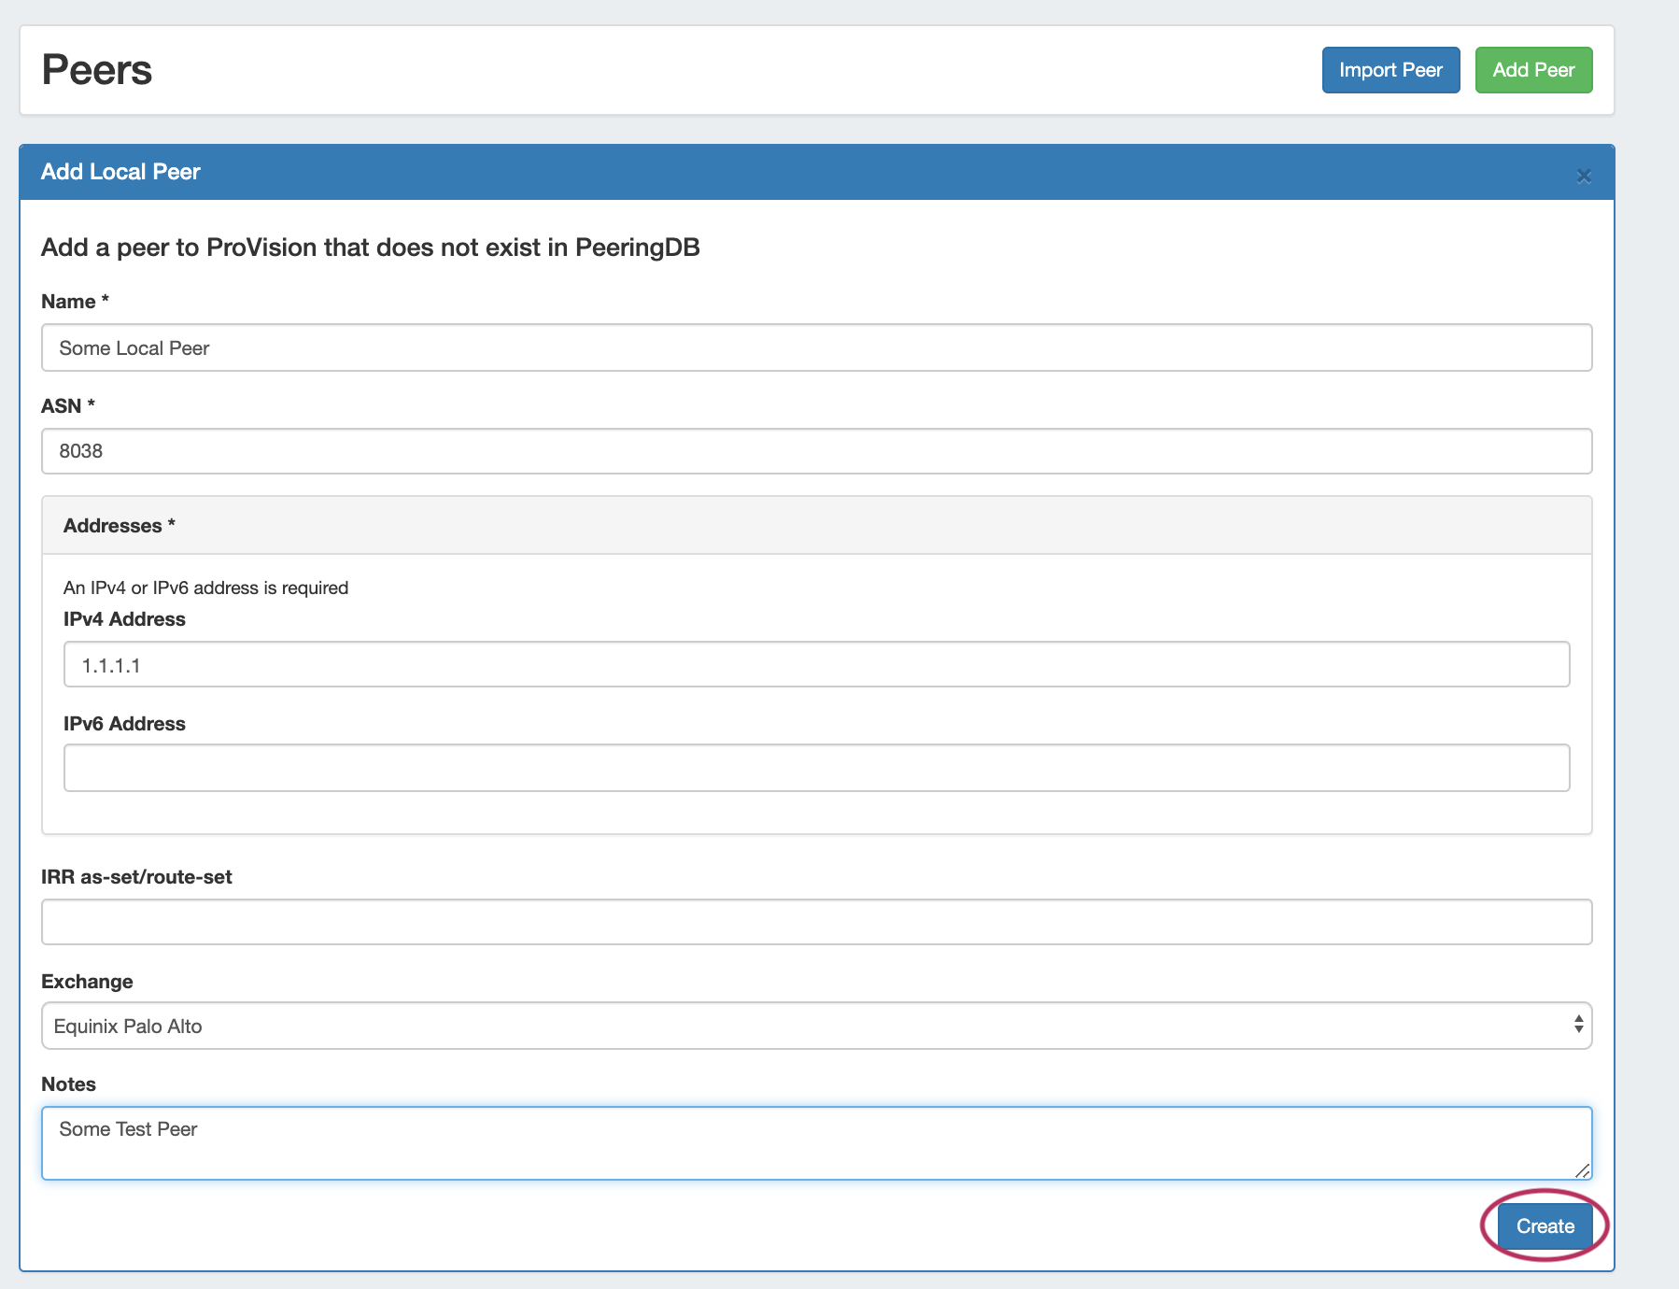Submit the form with the Create button
This screenshot has width=1679, height=1289.
1545,1225
